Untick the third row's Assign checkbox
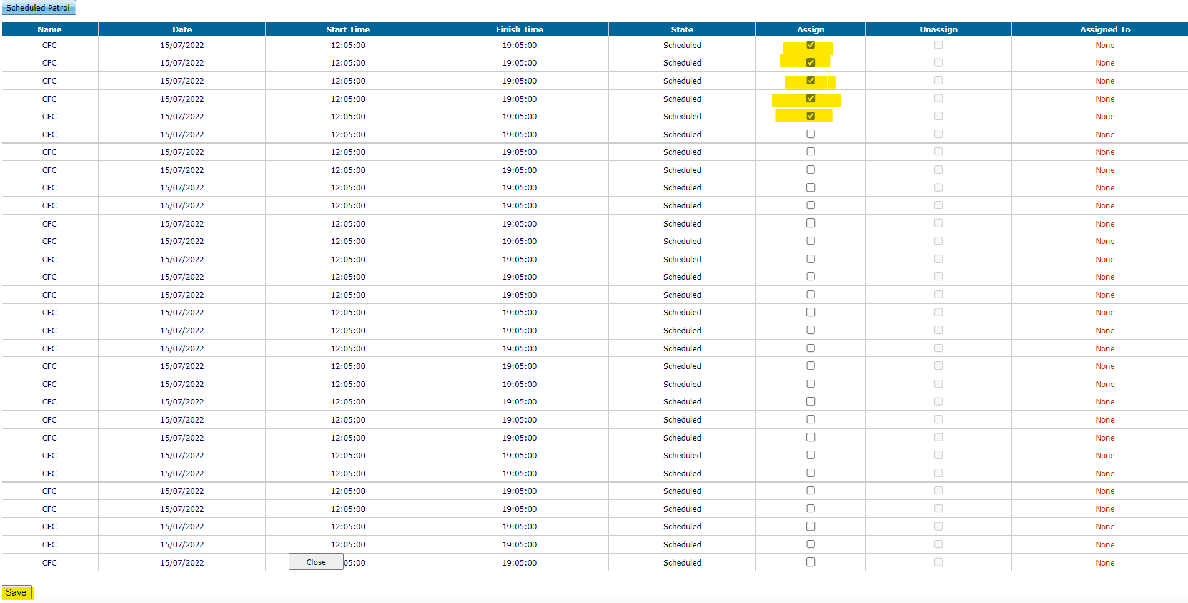 pos(811,81)
